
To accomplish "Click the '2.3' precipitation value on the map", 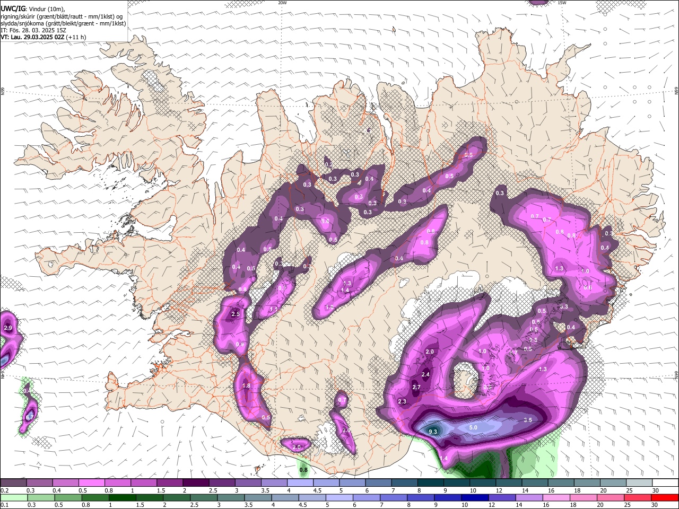I will click(x=402, y=401).
